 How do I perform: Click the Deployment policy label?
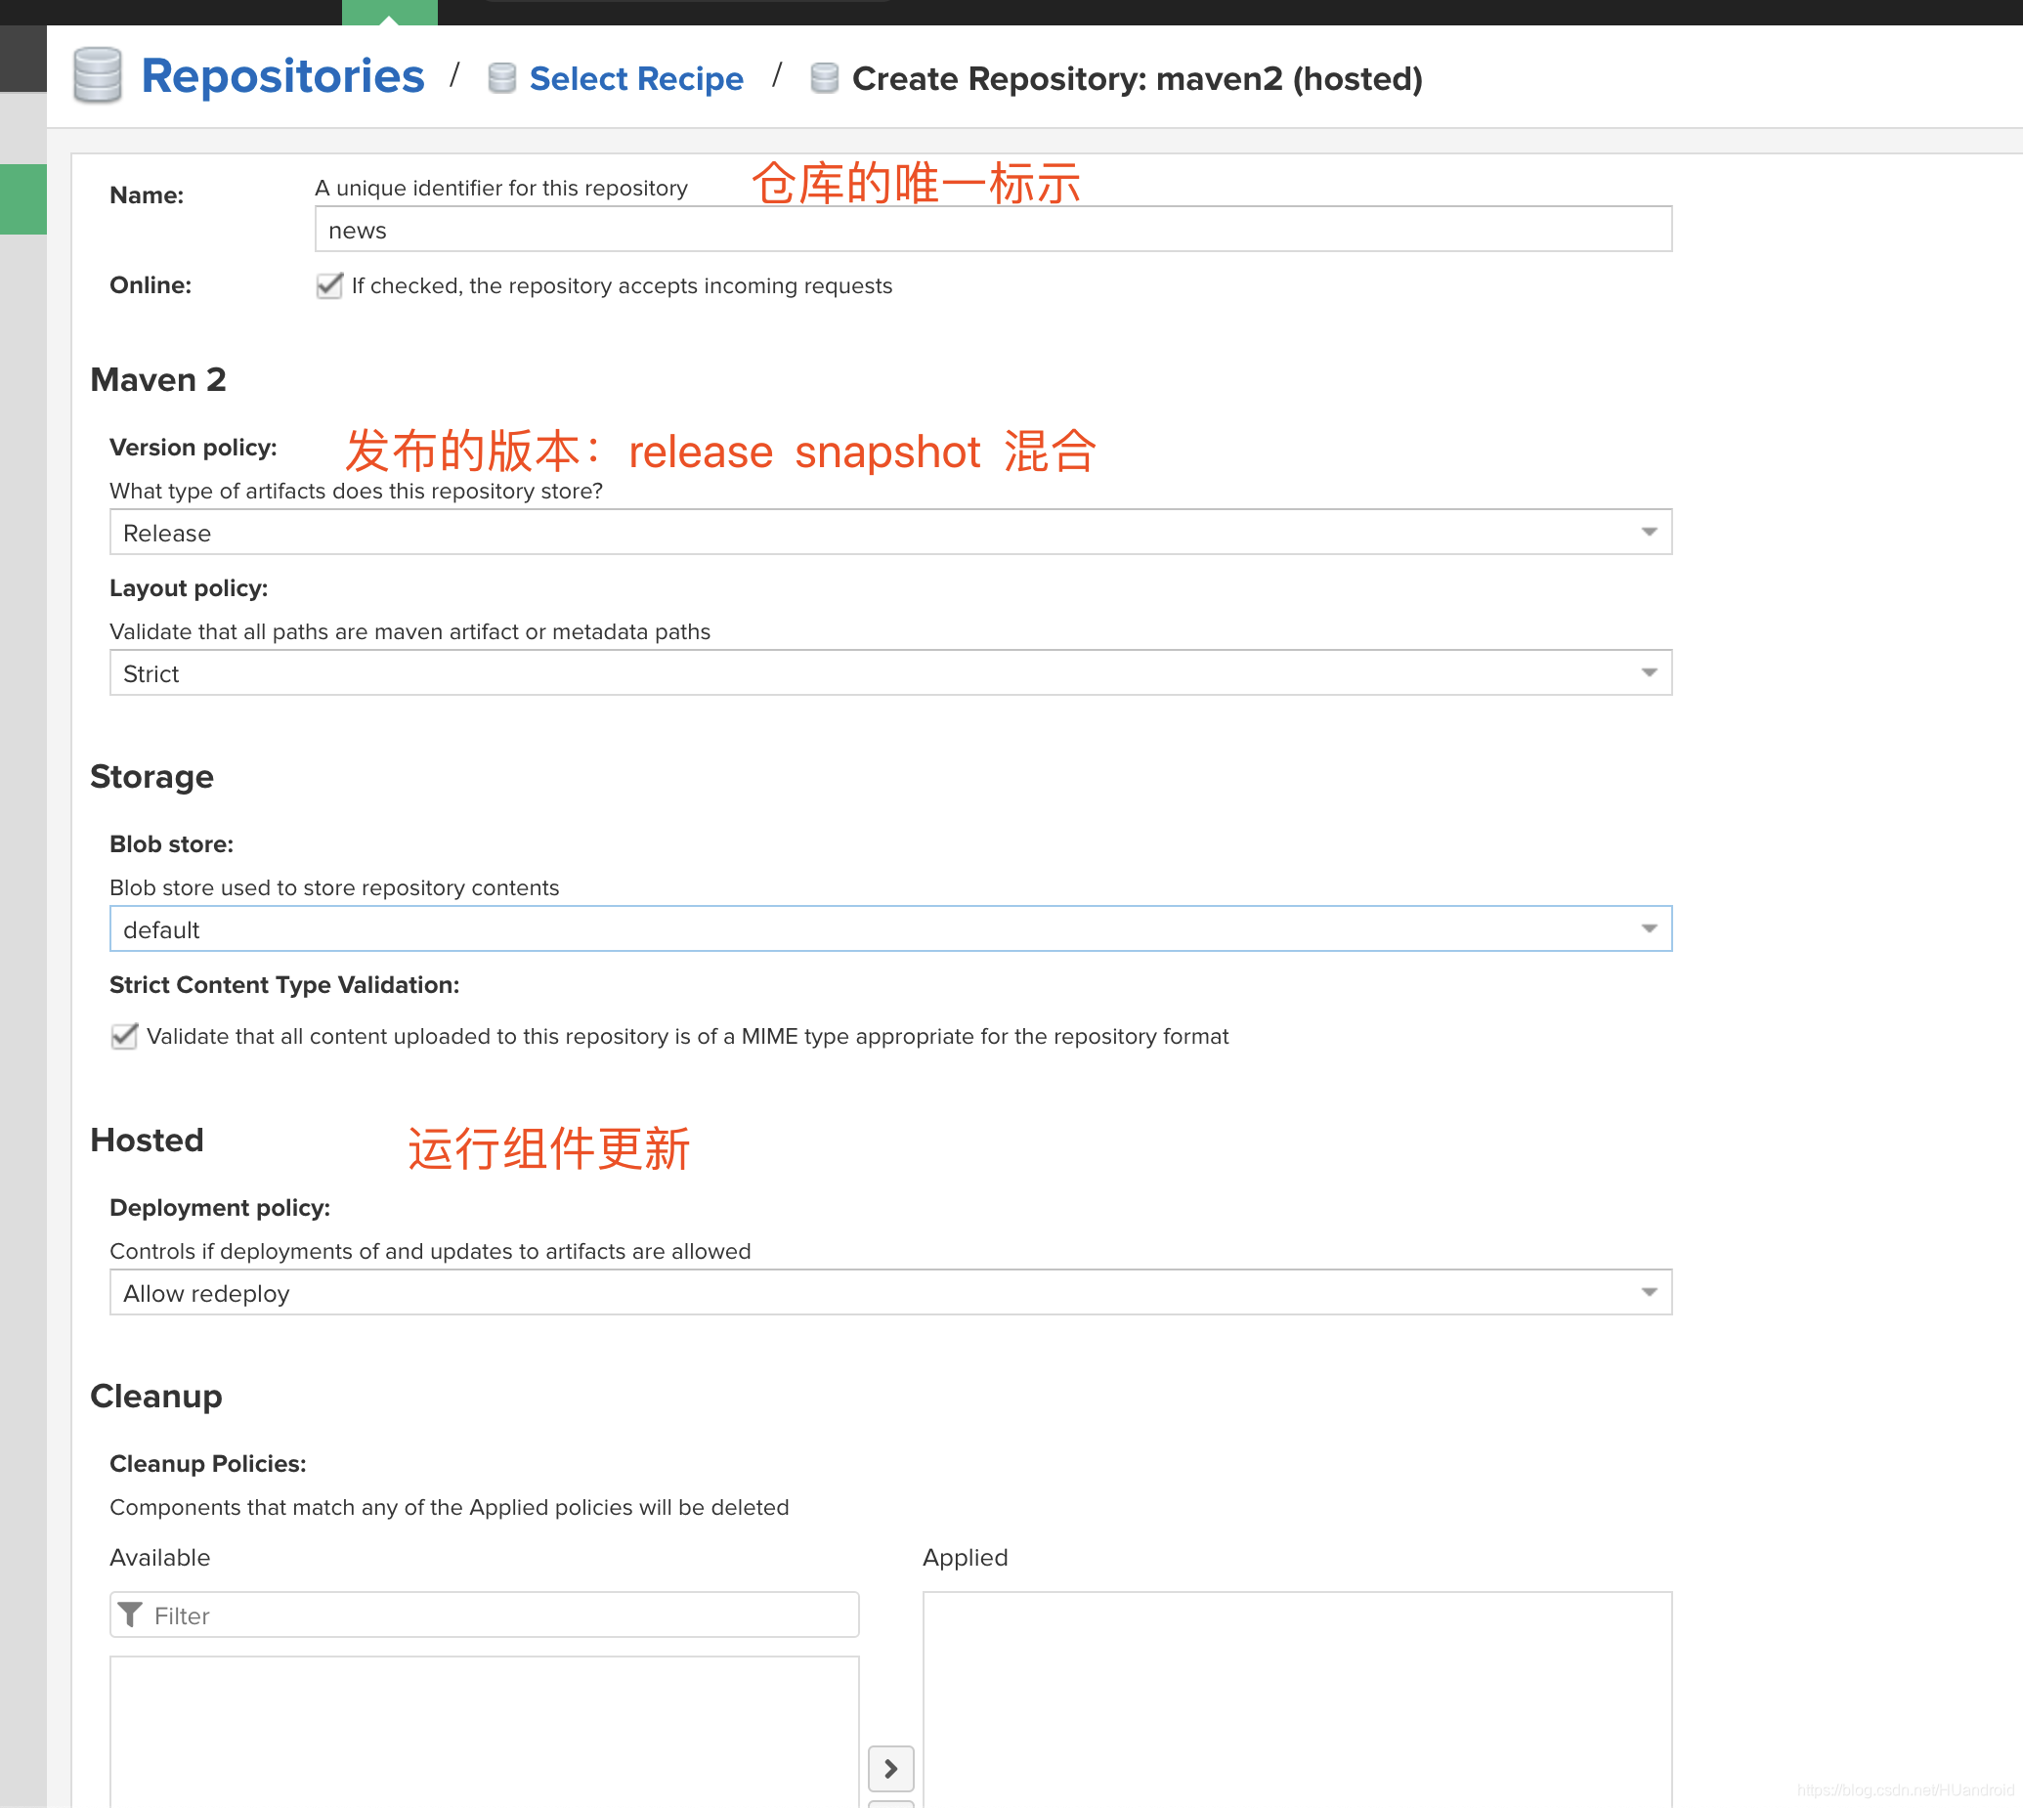pos(220,1207)
